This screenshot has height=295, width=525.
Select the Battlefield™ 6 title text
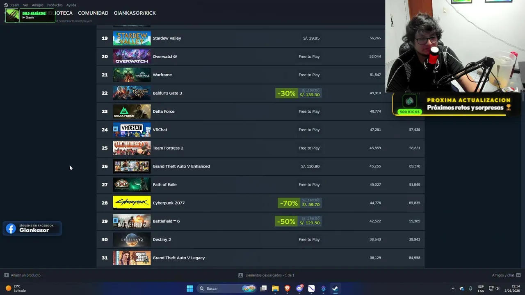(x=166, y=221)
